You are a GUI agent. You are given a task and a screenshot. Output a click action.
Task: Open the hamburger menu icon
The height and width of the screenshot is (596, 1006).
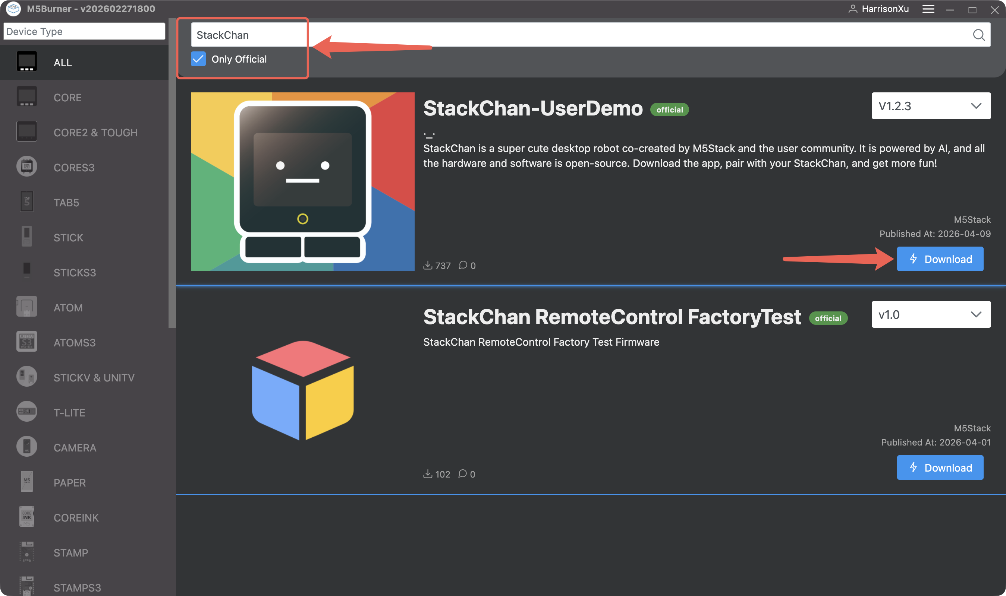[x=928, y=9]
